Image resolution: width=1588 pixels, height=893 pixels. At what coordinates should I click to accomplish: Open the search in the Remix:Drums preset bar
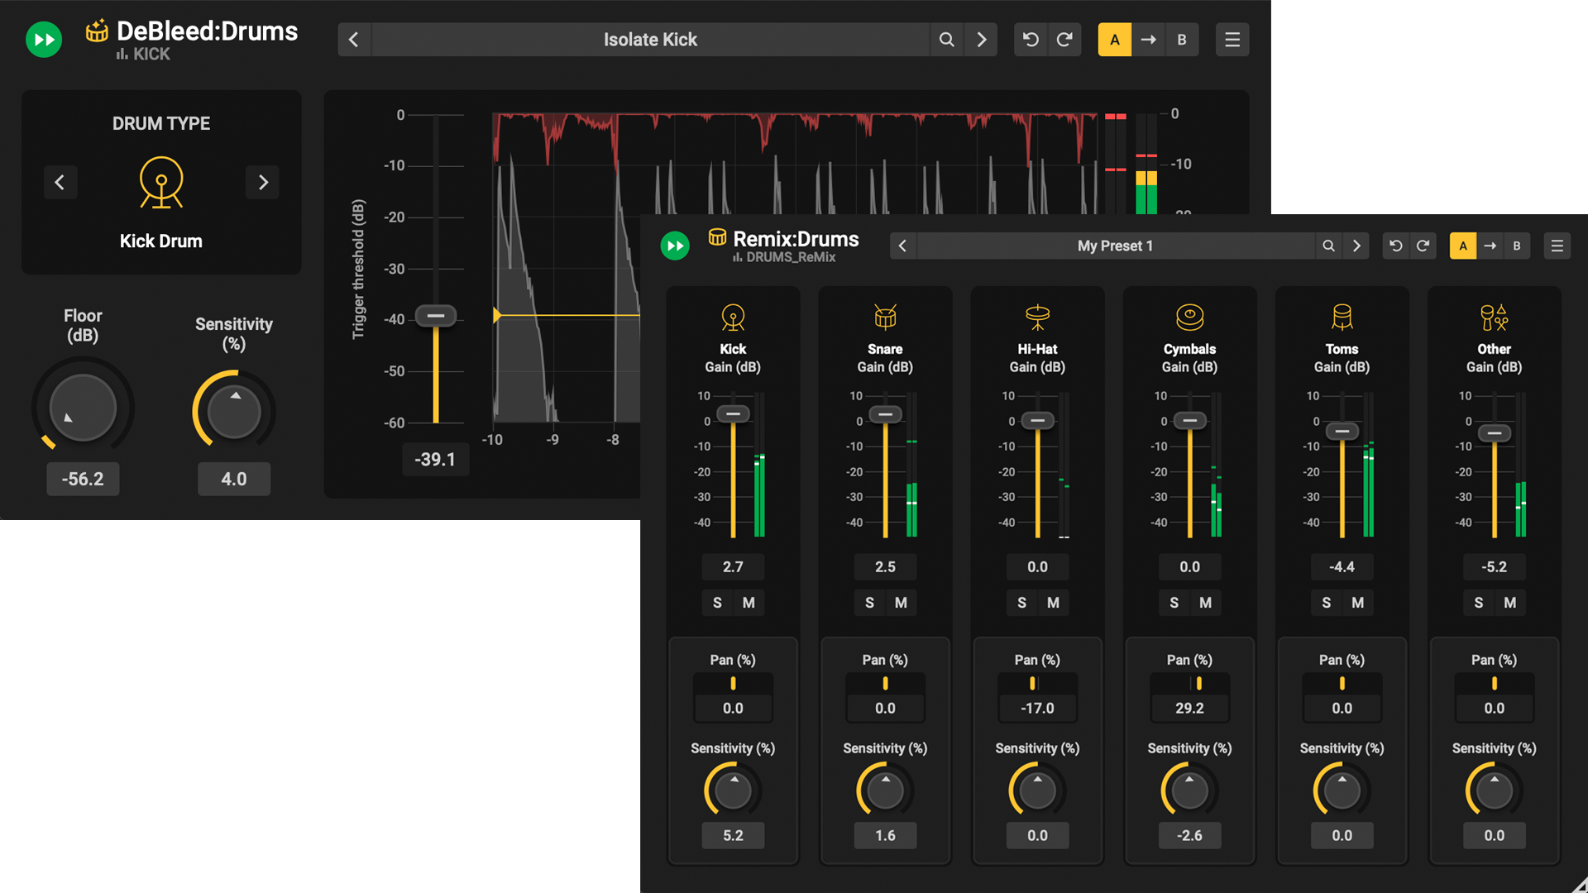click(x=1328, y=246)
